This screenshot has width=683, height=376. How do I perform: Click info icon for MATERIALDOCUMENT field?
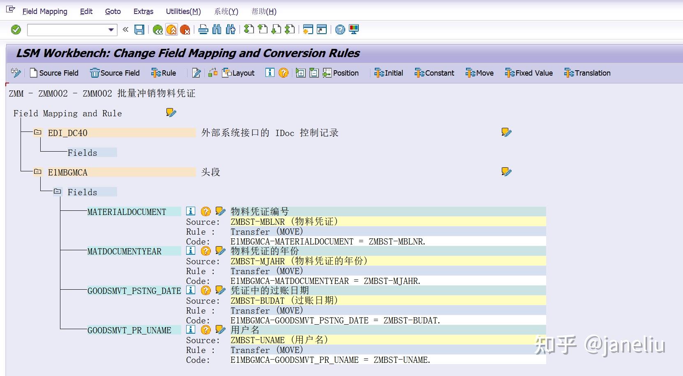click(191, 211)
